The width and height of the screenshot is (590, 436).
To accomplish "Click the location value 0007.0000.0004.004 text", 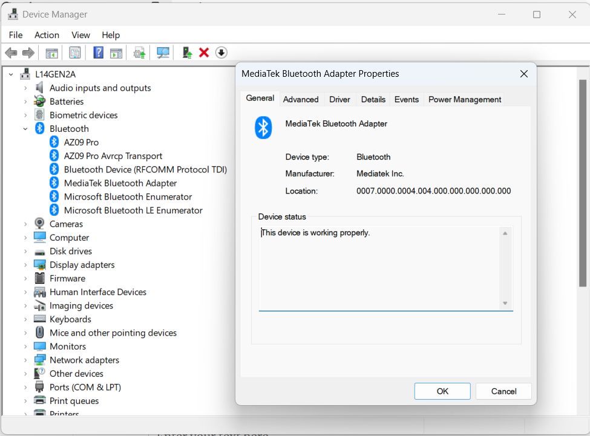I will (x=433, y=191).
